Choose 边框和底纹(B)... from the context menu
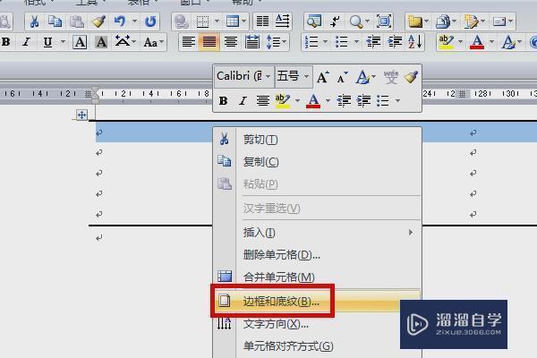The image size is (537, 358). coord(317,301)
